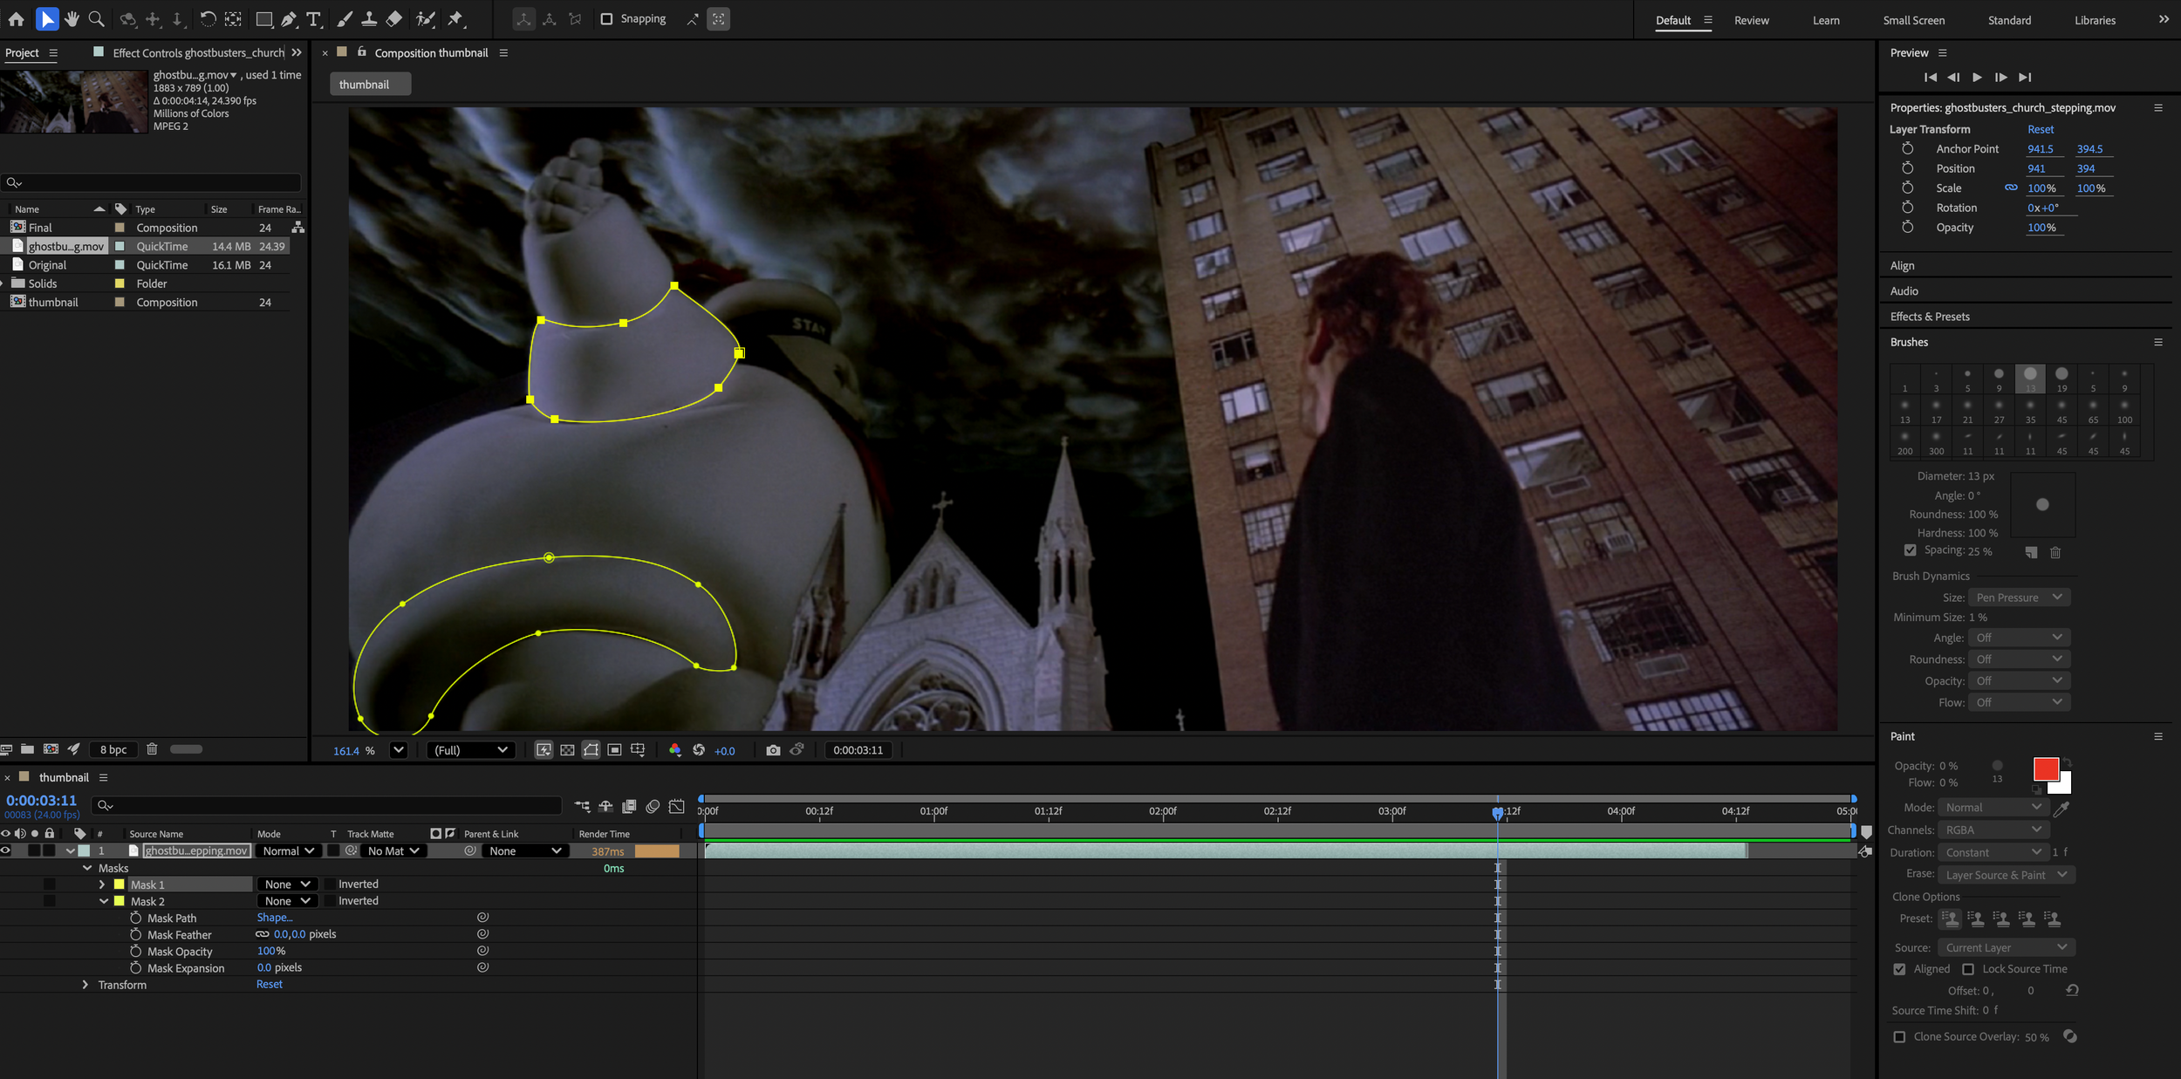Toggle mask and shape path visibility
Image resolution: width=2181 pixels, height=1079 pixels.
tap(591, 750)
